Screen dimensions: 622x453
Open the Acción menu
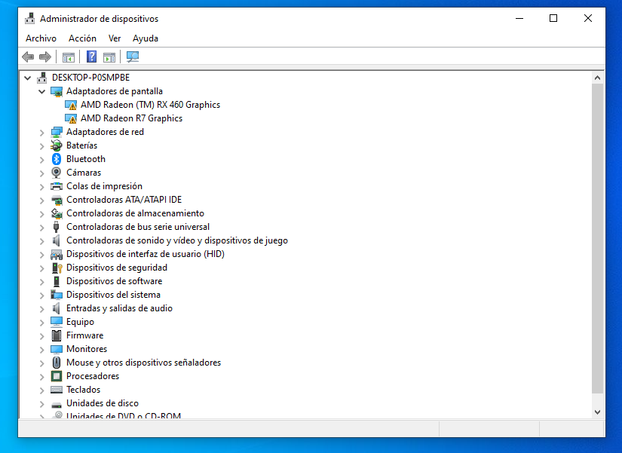pos(82,38)
